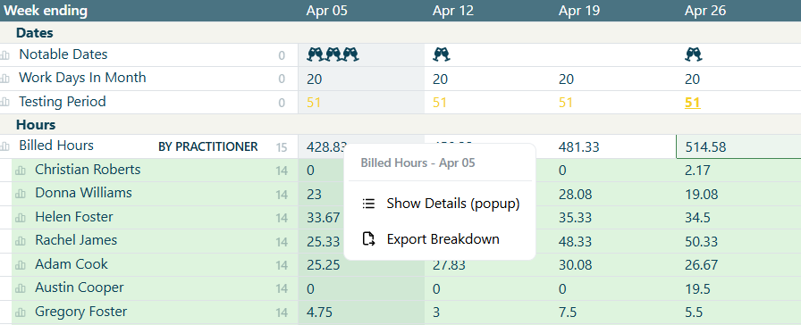Open the chart icon for Rachel James
The width and height of the screenshot is (801, 325).
21,242
